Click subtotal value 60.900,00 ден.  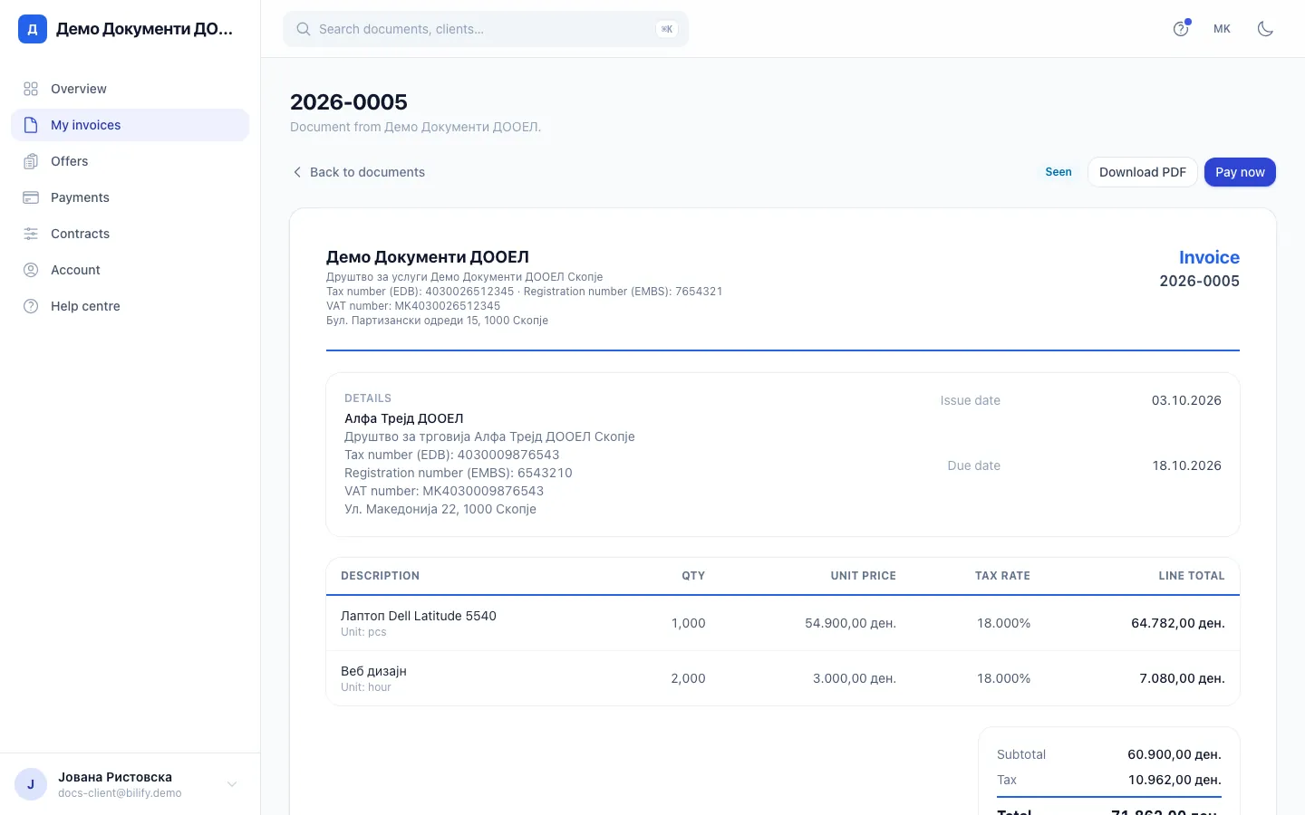(1174, 754)
